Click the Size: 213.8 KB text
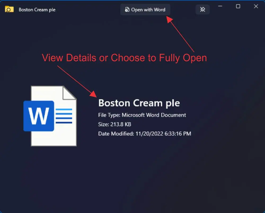265x213 pixels. pos(114,124)
